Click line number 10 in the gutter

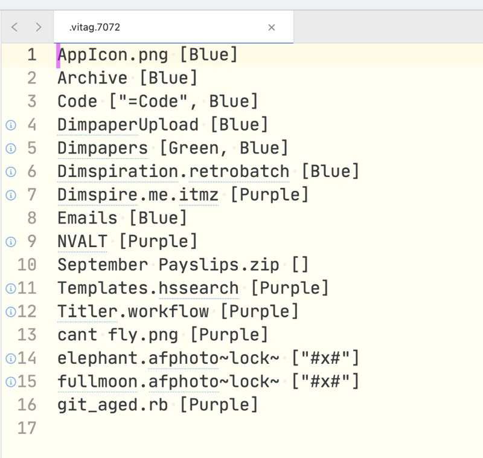tap(27, 265)
